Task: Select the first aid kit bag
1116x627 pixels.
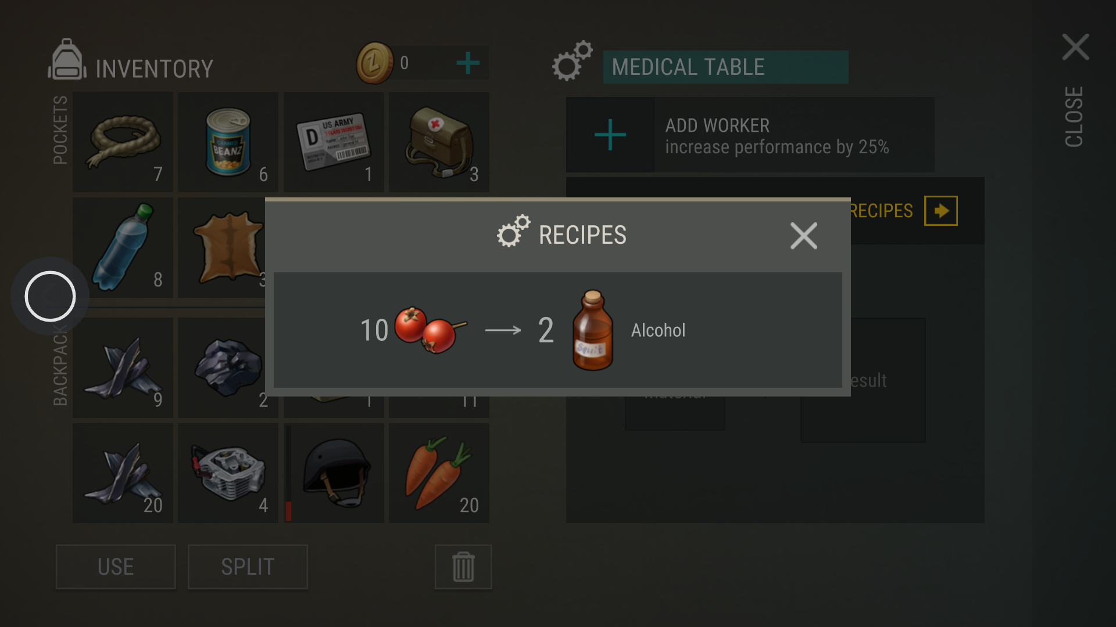Action: (439, 142)
